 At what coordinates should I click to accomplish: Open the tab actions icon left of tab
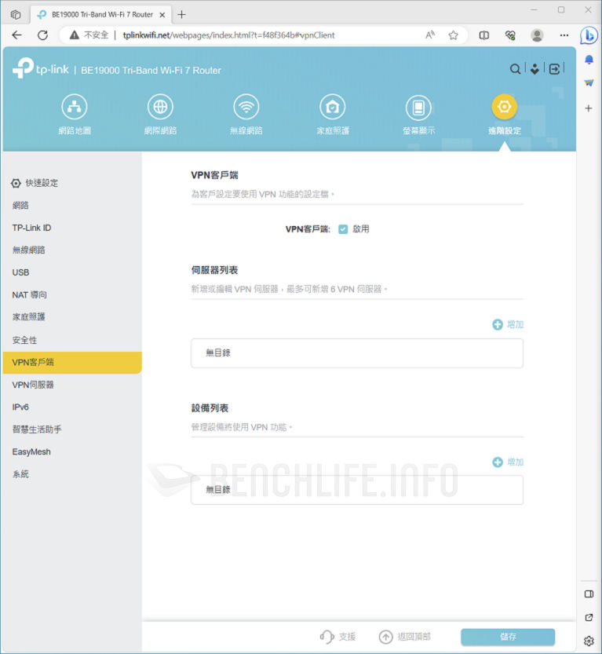[16, 14]
